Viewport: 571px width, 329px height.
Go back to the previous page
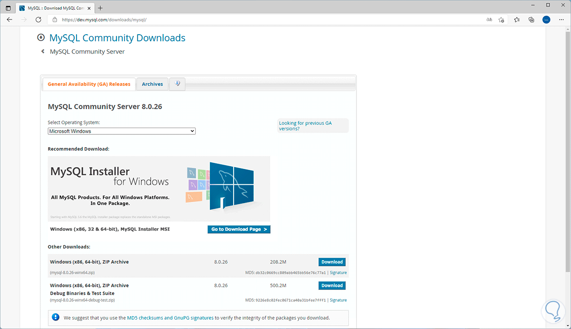(x=10, y=19)
